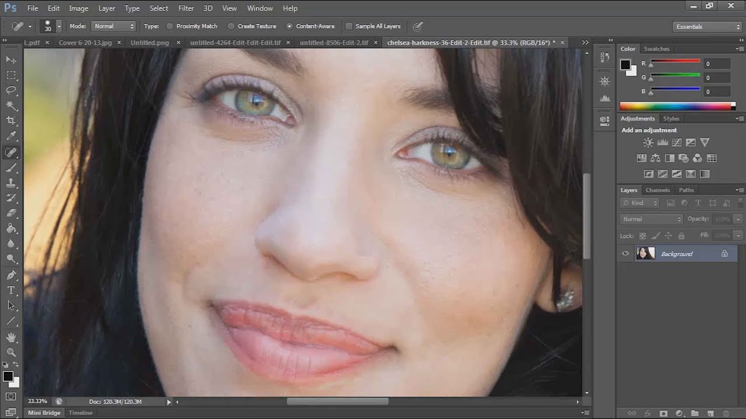Open the brush size picker dropdown

[x=59, y=27]
